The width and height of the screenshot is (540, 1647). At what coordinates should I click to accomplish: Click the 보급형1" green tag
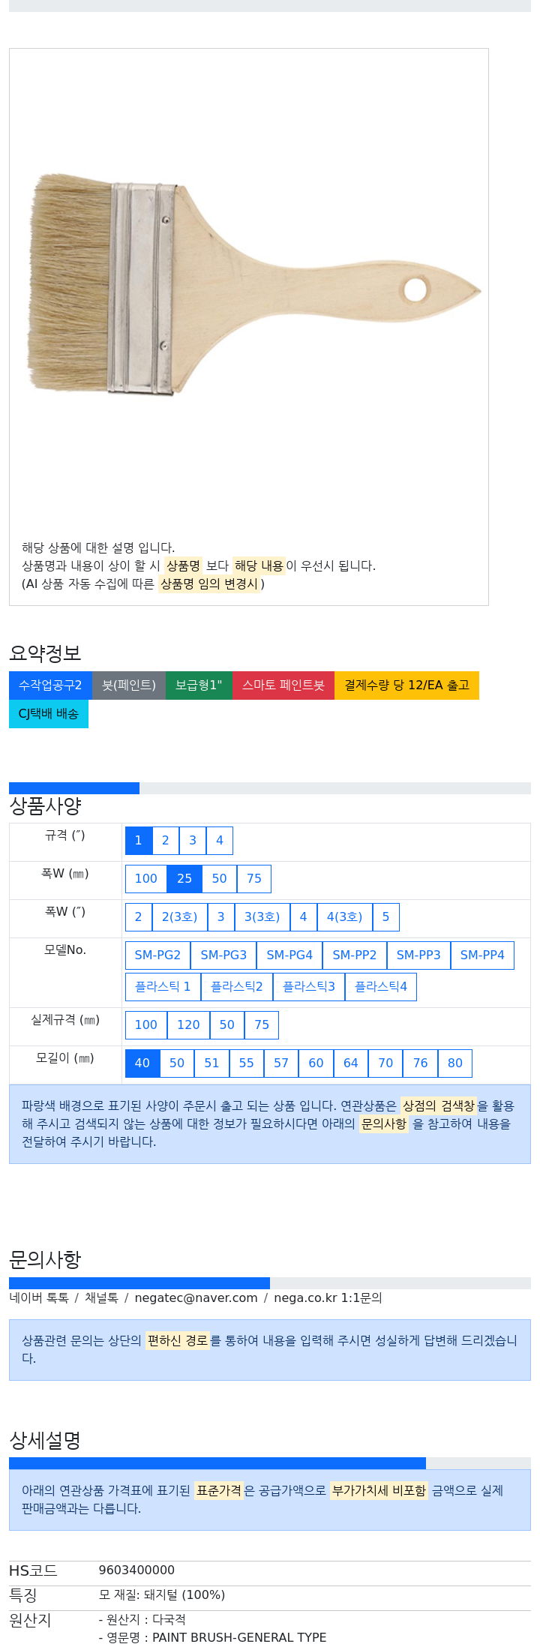pyautogui.click(x=199, y=685)
